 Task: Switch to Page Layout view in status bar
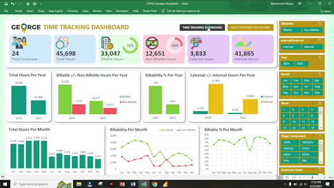coord(287,177)
